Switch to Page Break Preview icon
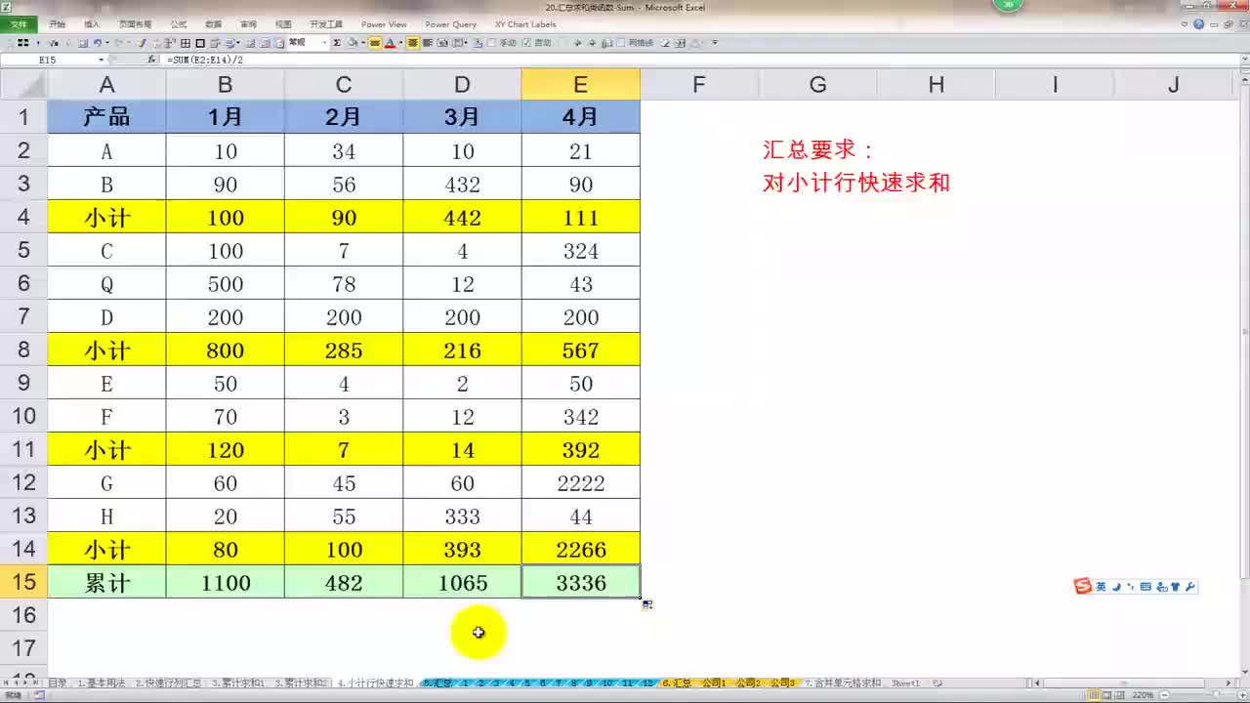This screenshot has width=1250, height=703. [1120, 696]
